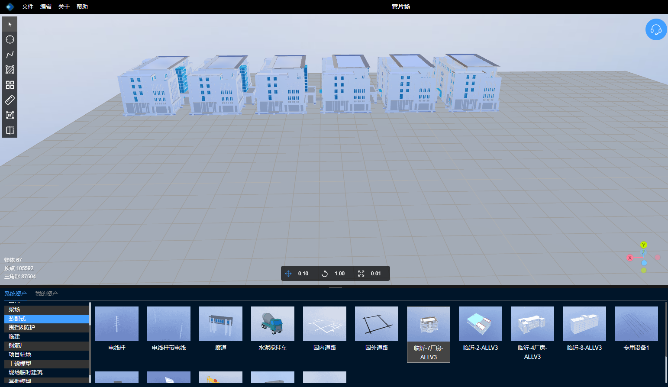Edit the scale snap value 0.01
Screen dimensions: 668x387
pos(376,274)
